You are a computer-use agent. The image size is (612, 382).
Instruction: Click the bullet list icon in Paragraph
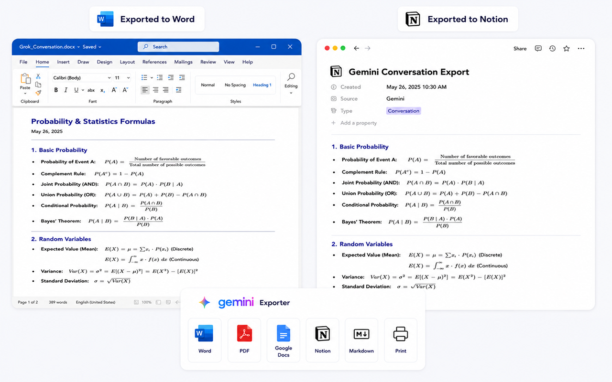(x=144, y=77)
